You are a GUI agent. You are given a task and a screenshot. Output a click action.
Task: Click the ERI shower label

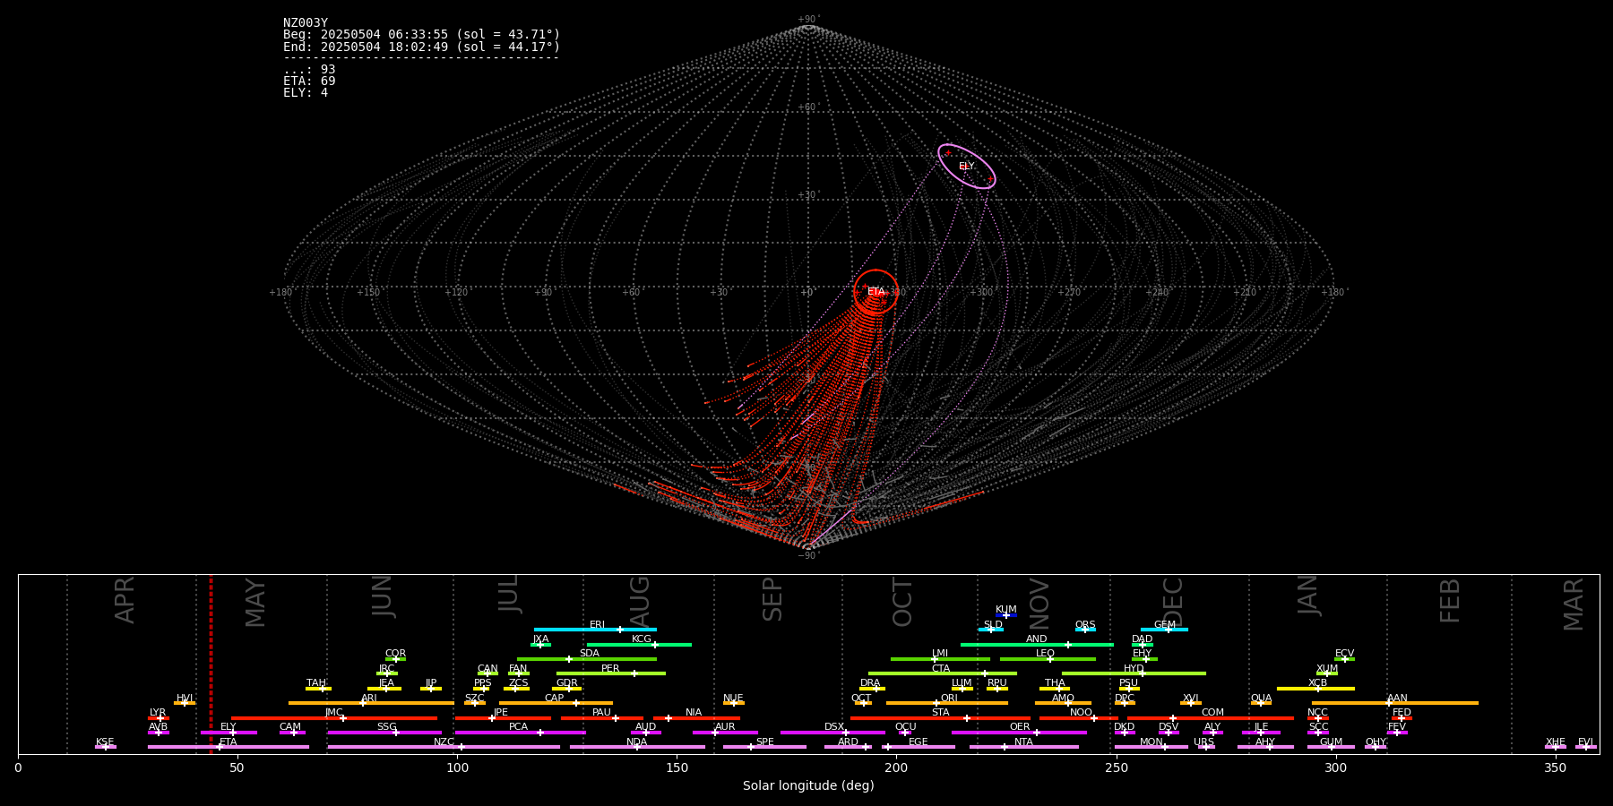[597, 625]
